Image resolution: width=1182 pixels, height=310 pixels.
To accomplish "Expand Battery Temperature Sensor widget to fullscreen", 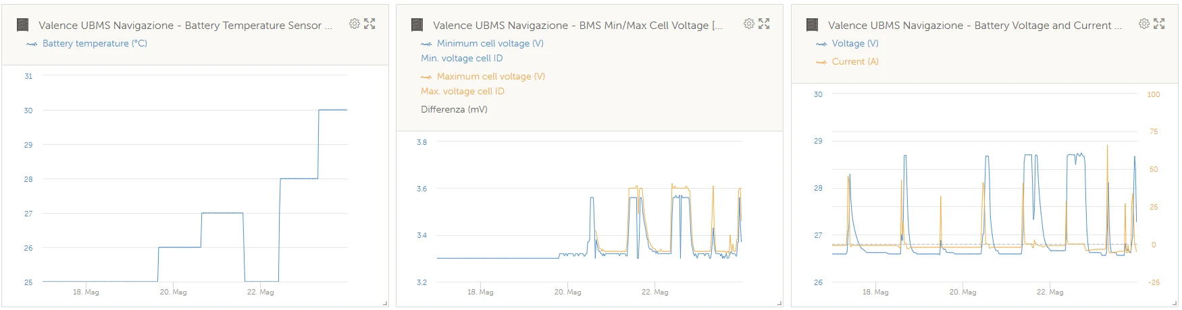I will click(369, 24).
